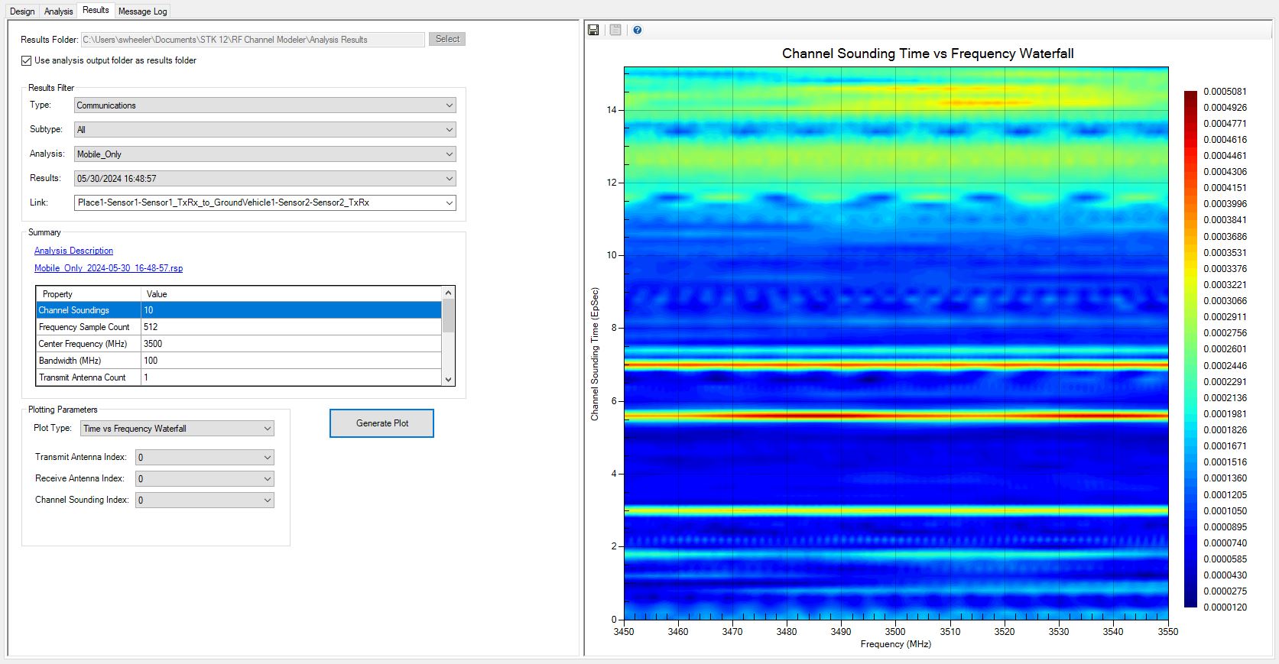Image resolution: width=1279 pixels, height=664 pixels.
Task: Open the Analysis dropdown showing Mobile_Only
Action: click(265, 154)
